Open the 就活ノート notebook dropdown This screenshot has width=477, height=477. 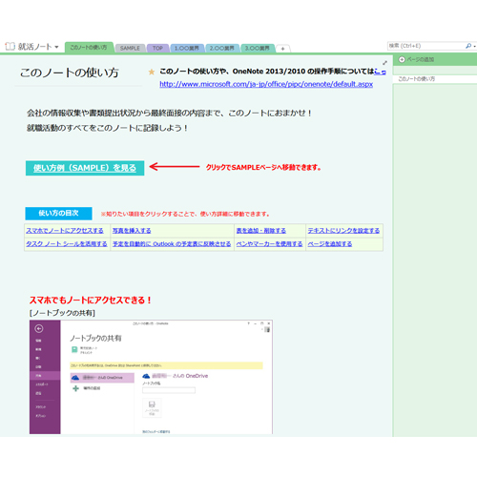[x=56, y=47]
